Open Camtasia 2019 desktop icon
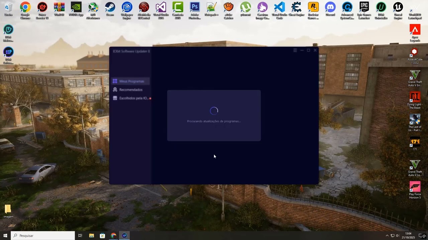 tap(178, 11)
